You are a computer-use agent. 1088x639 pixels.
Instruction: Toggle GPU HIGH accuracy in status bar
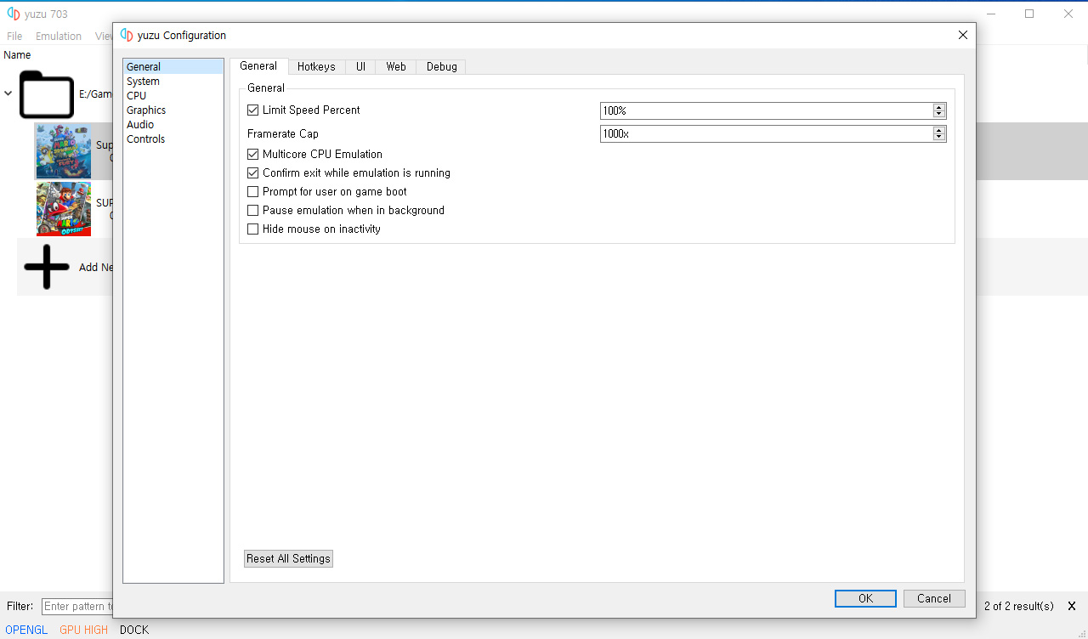click(x=84, y=630)
